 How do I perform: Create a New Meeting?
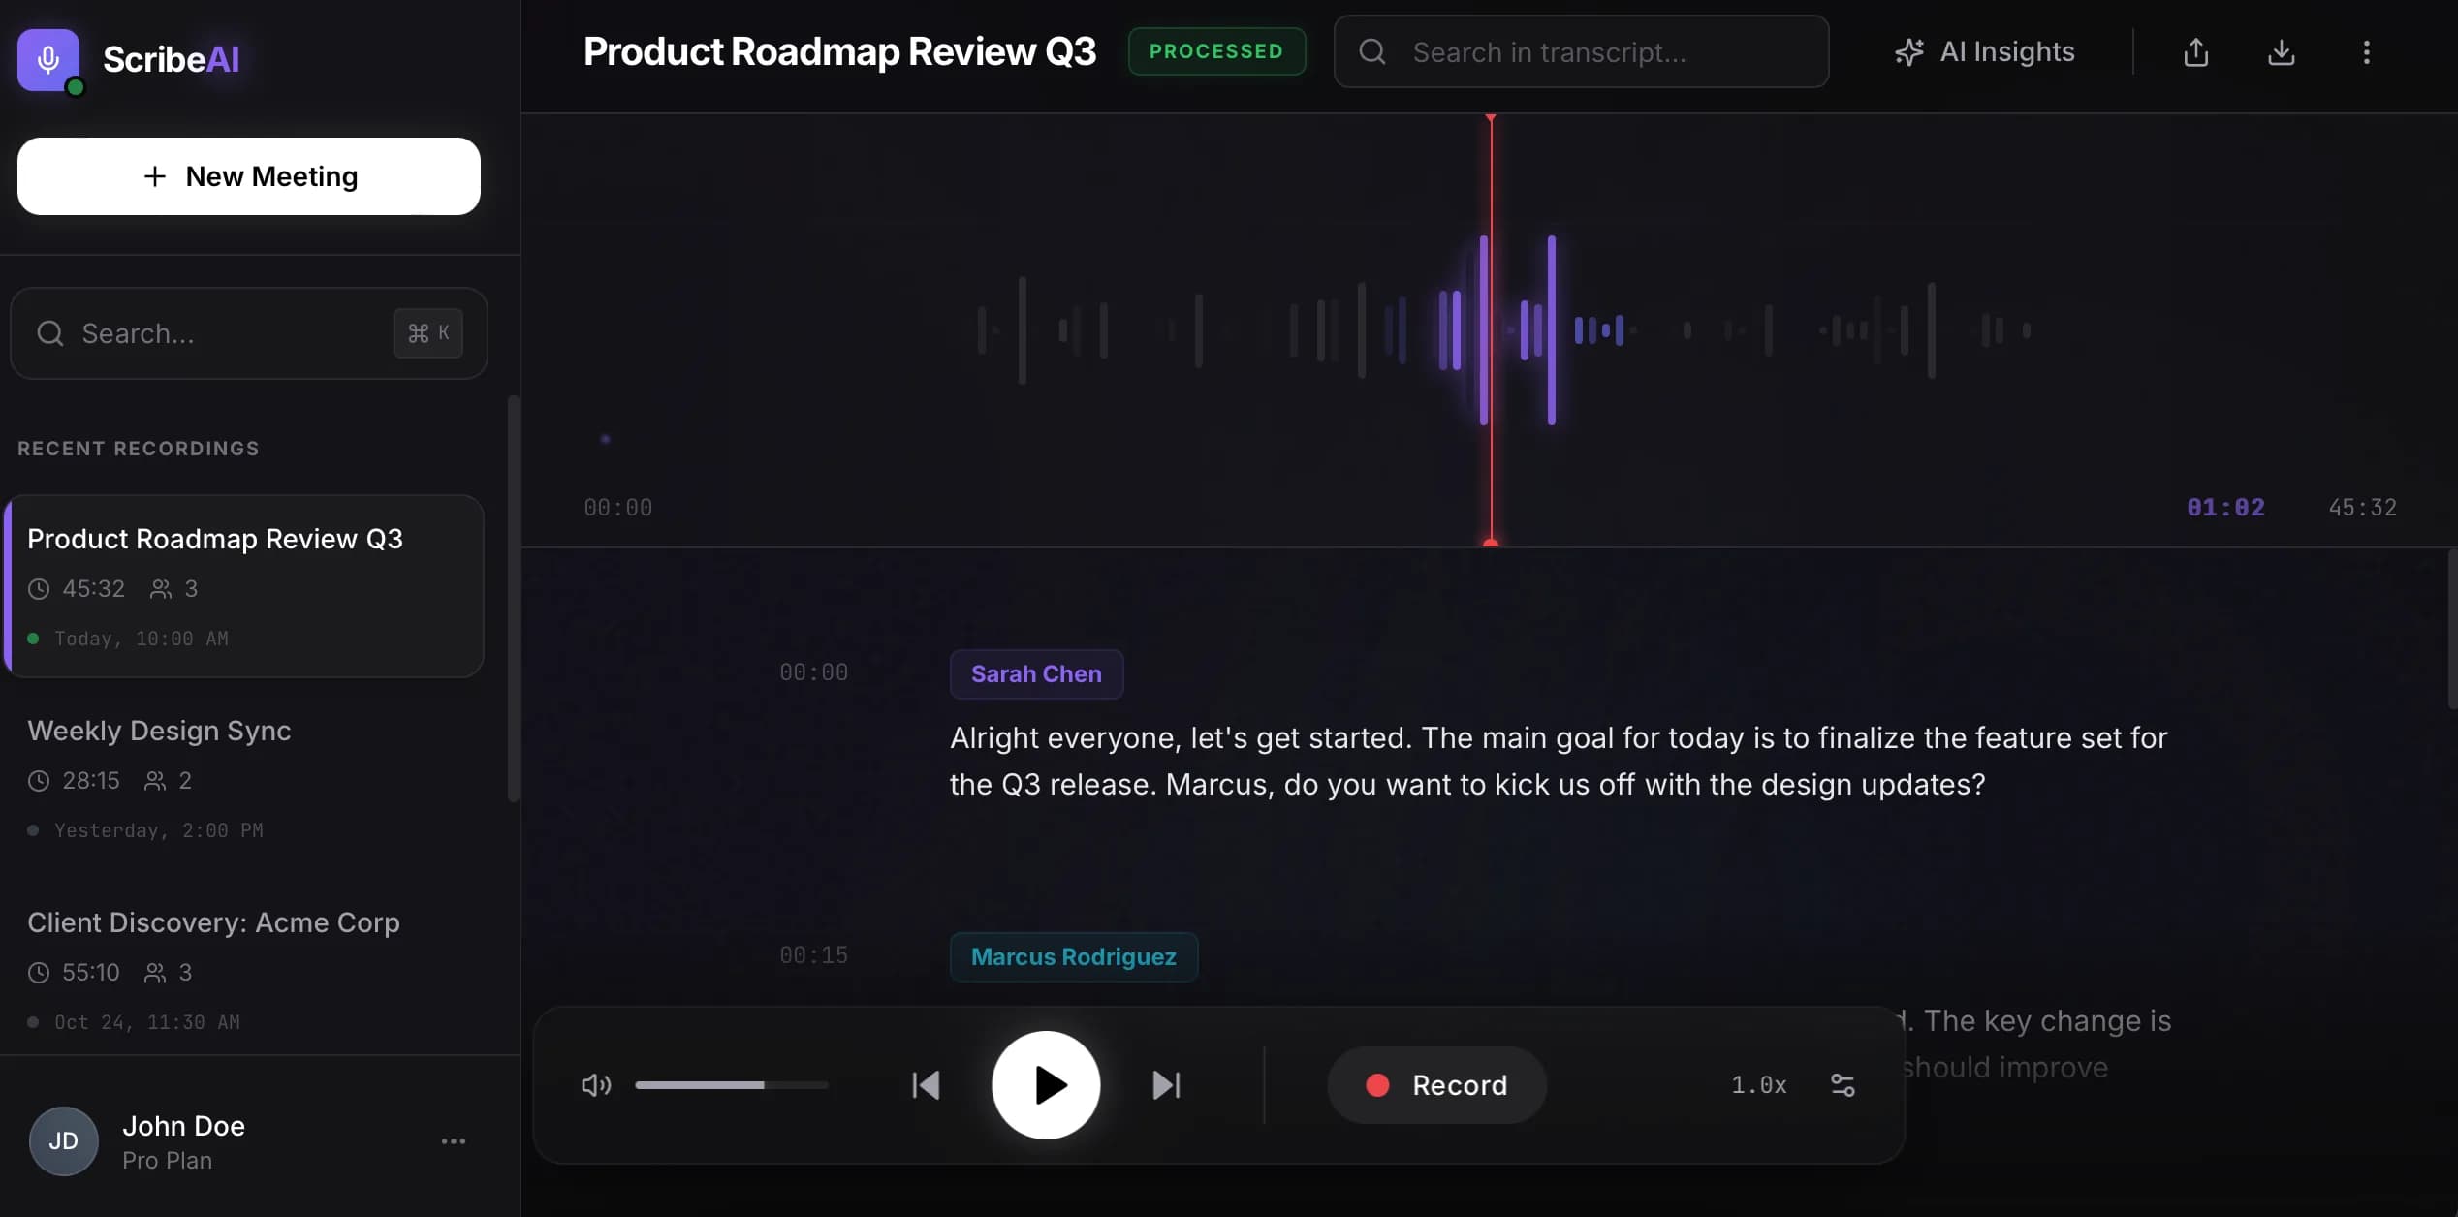coord(249,176)
